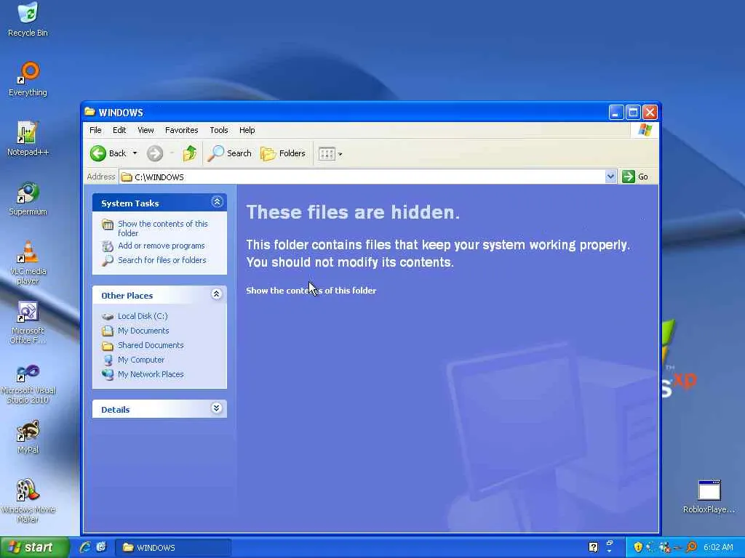745x558 pixels.
Task: Open My Documents from Other Places
Action: [143, 331]
